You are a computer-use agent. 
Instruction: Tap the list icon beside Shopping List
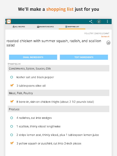(66, 27)
